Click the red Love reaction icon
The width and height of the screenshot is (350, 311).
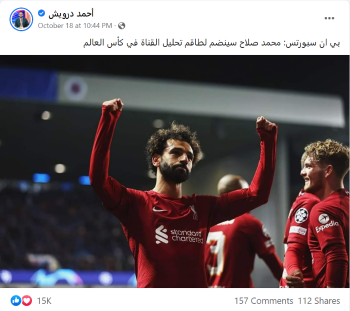[27, 300]
